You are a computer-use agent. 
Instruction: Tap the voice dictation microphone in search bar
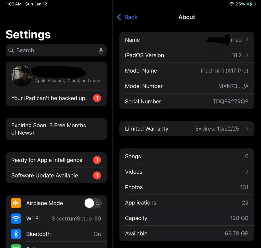(101, 50)
